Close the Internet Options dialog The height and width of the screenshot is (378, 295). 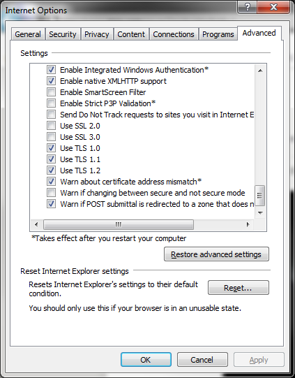point(273,7)
